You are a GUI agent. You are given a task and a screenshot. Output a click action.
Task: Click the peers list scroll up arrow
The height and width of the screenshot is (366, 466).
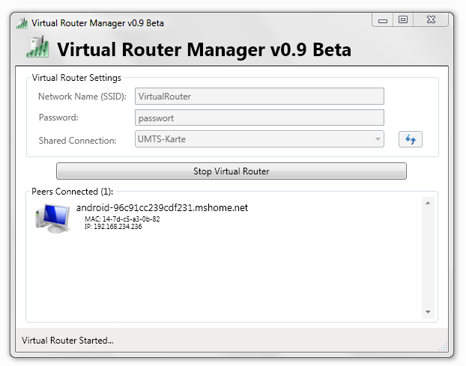(x=428, y=203)
